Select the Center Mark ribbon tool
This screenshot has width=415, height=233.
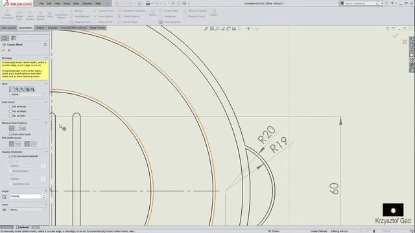tap(169, 11)
